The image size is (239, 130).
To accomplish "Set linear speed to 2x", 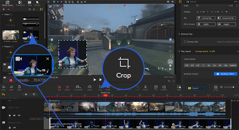I will 209,65.
